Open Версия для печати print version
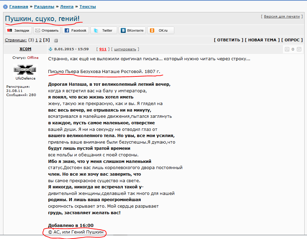Image resolution: width=307 pixels, height=239 pixels. (x=282, y=17)
